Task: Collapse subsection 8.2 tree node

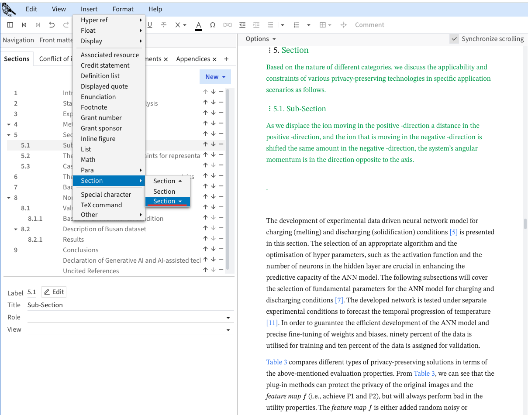Action: coord(16,229)
